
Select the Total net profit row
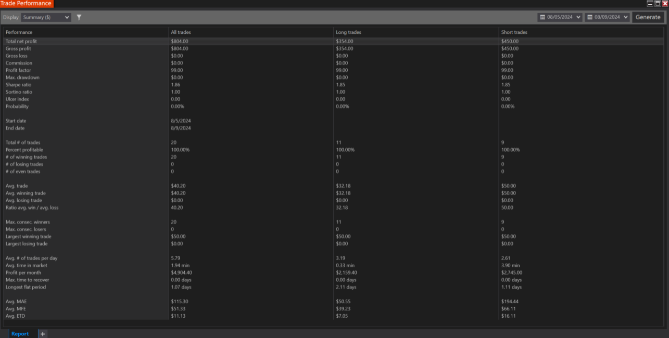(x=21, y=41)
